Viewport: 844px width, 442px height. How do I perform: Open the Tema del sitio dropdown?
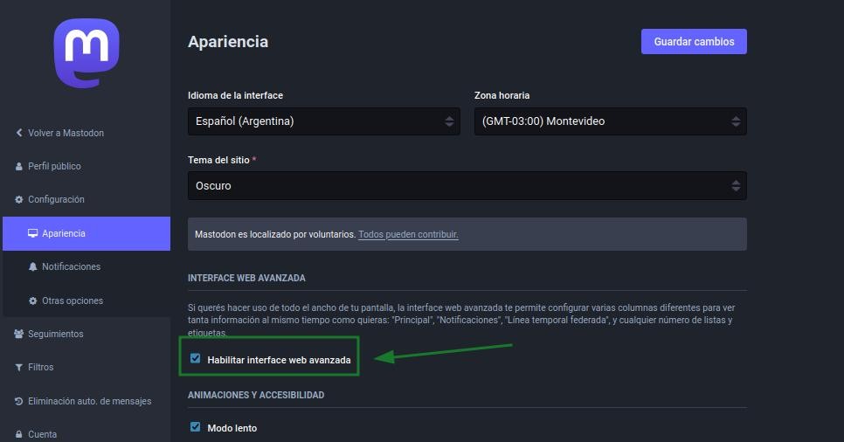tap(467, 186)
